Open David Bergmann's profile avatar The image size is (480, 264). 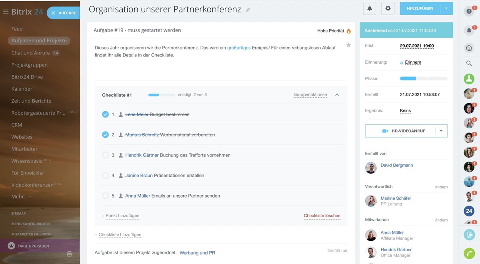(x=371, y=168)
